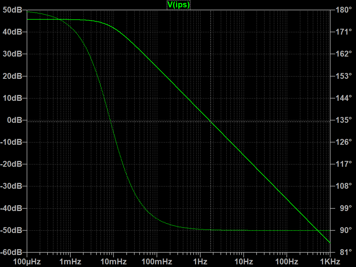Click the -10dB left axis label
This screenshot has height=267, width=356.
(x=11, y=142)
